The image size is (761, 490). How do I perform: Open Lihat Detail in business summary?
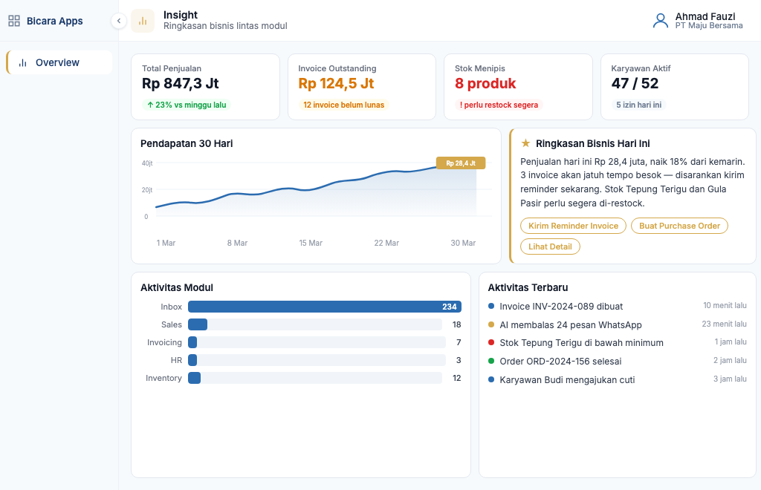tap(550, 246)
